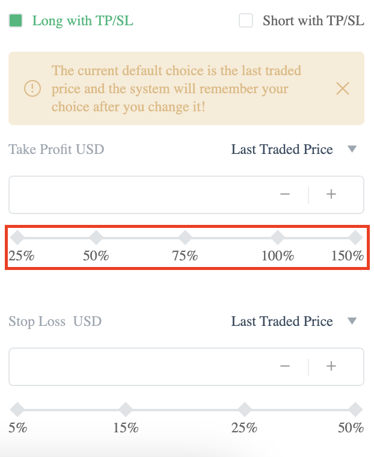The height and width of the screenshot is (457, 374).
Task: Decrease Stop Loss value with minus icon
Action: pos(285,366)
